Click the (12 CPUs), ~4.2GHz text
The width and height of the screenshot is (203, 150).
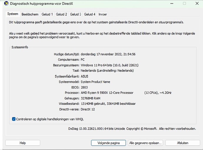coord(158,93)
